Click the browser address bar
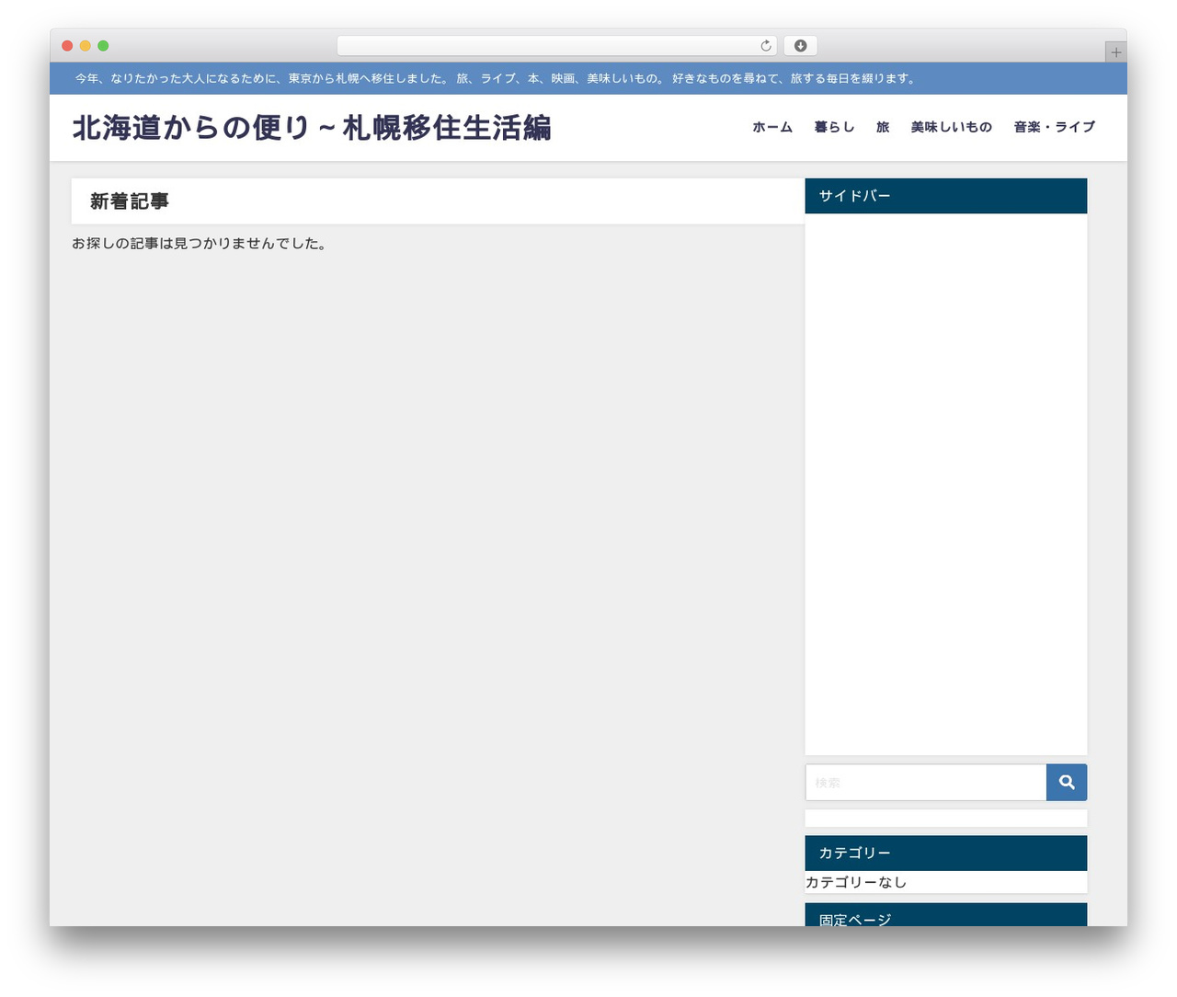 (x=557, y=46)
